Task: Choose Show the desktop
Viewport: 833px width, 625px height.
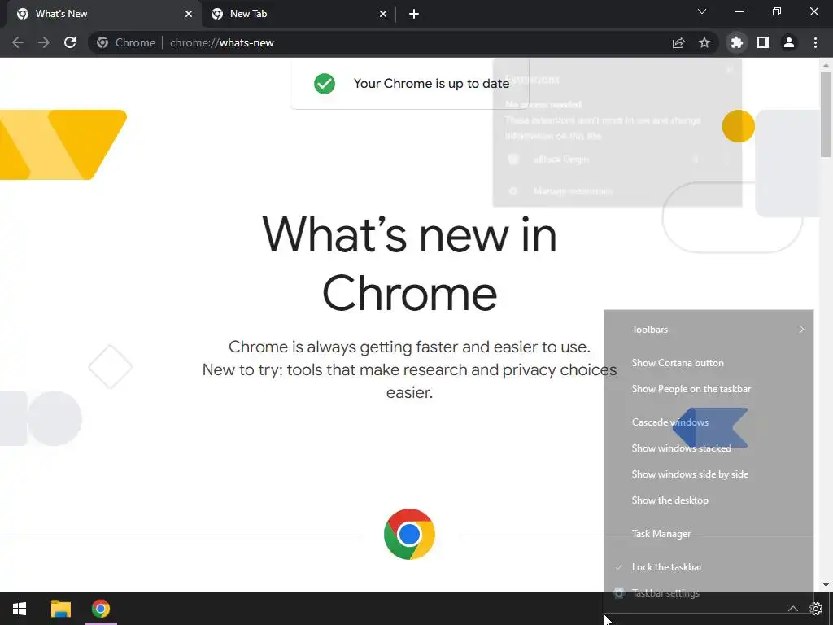Action: pyautogui.click(x=709, y=500)
